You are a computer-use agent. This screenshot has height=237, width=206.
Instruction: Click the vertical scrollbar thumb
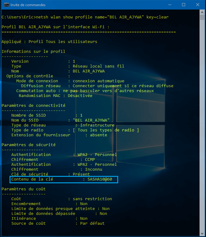[202, 17]
